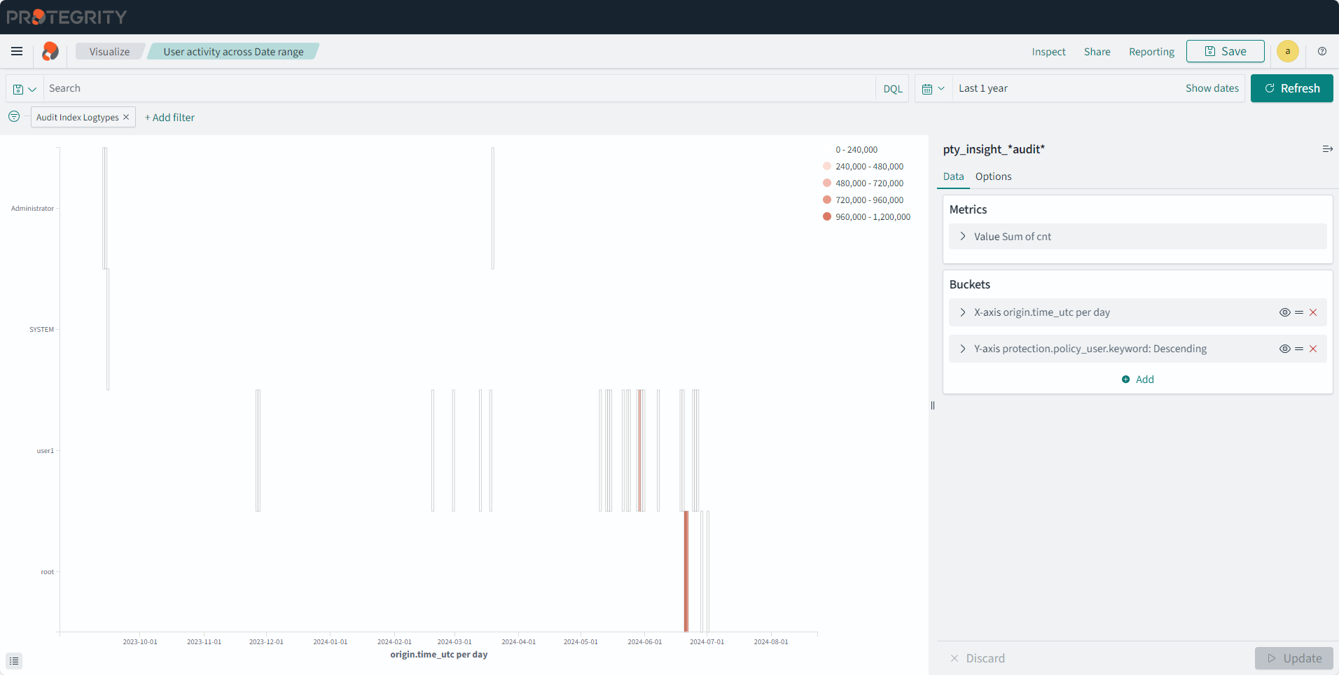Add a new bucket
The width and height of the screenshot is (1339, 675).
pyautogui.click(x=1137, y=380)
